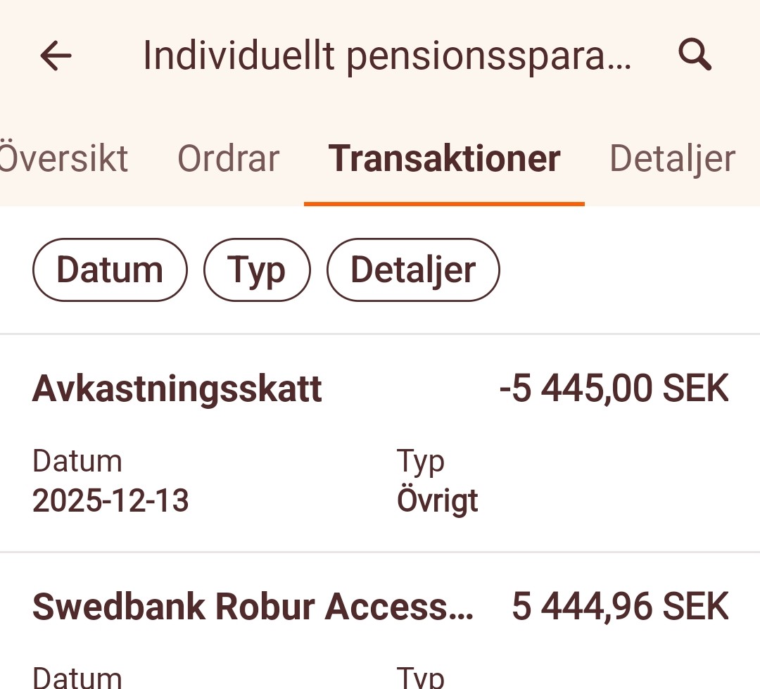Viewport: 760px width, 689px height.
Task: Tap the back arrow icon
Action: click(x=56, y=56)
